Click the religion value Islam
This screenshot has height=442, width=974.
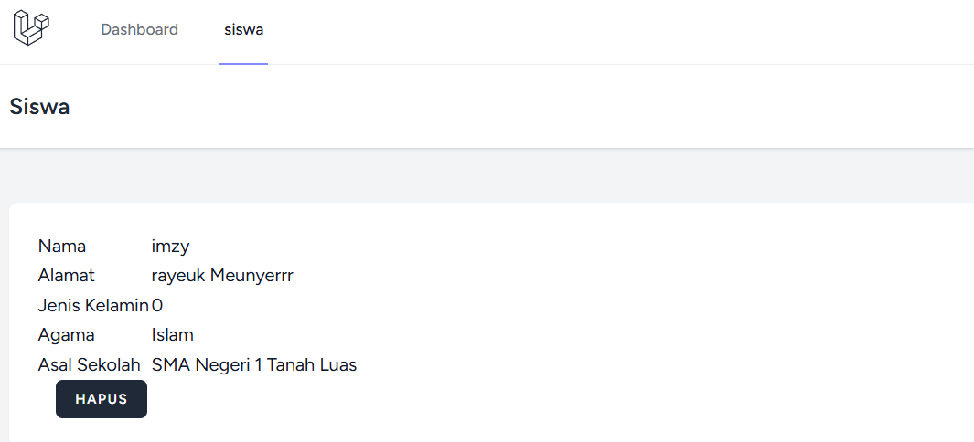click(x=173, y=335)
